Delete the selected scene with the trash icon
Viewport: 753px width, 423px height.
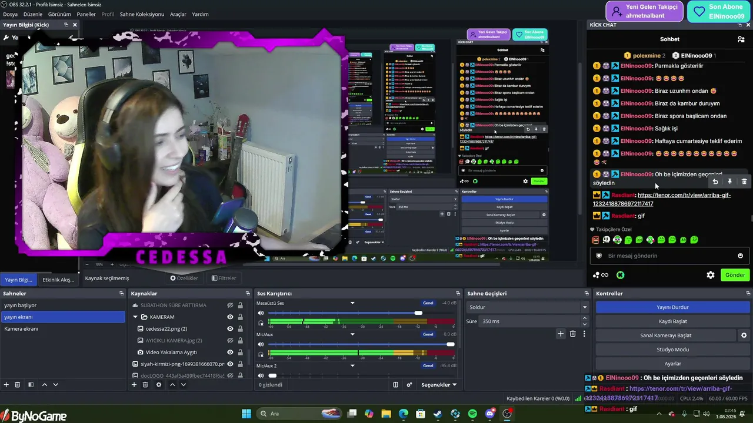[x=18, y=385]
